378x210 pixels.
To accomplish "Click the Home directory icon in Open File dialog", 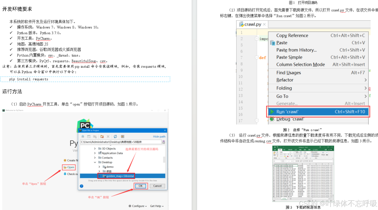I will coord(83,136).
